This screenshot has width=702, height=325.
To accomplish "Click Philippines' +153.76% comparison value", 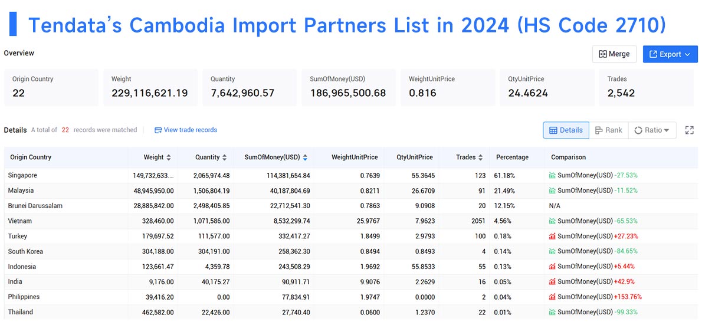I will tap(628, 297).
